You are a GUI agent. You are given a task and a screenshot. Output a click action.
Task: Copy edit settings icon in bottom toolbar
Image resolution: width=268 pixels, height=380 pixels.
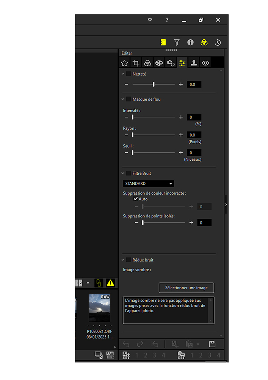point(175,344)
